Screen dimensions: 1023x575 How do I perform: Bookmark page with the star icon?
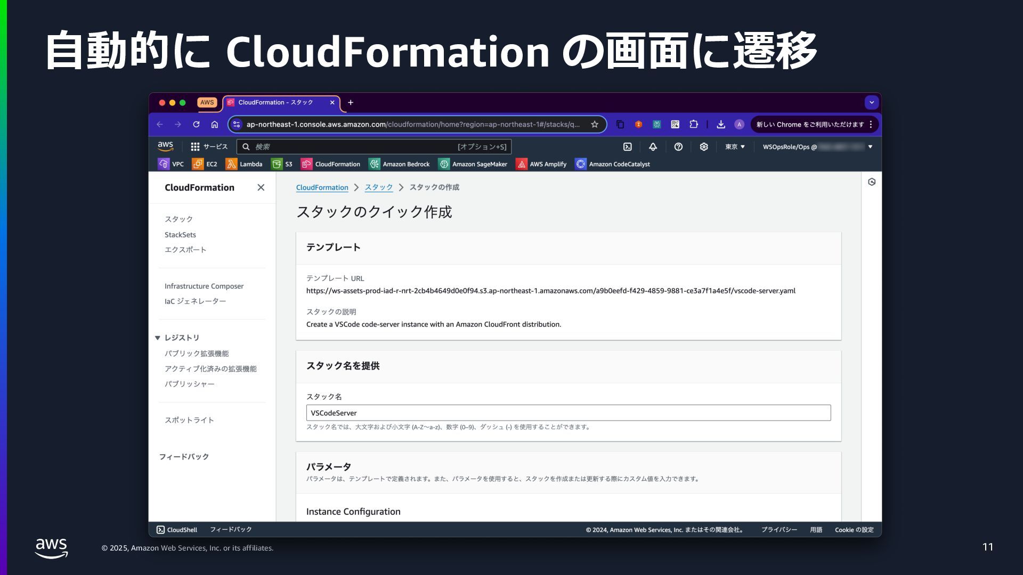tap(595, 125)
